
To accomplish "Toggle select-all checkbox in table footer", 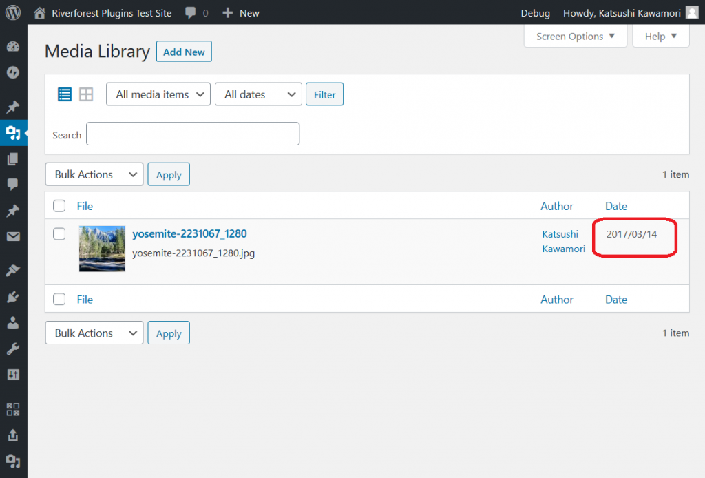I will point(59,300).
